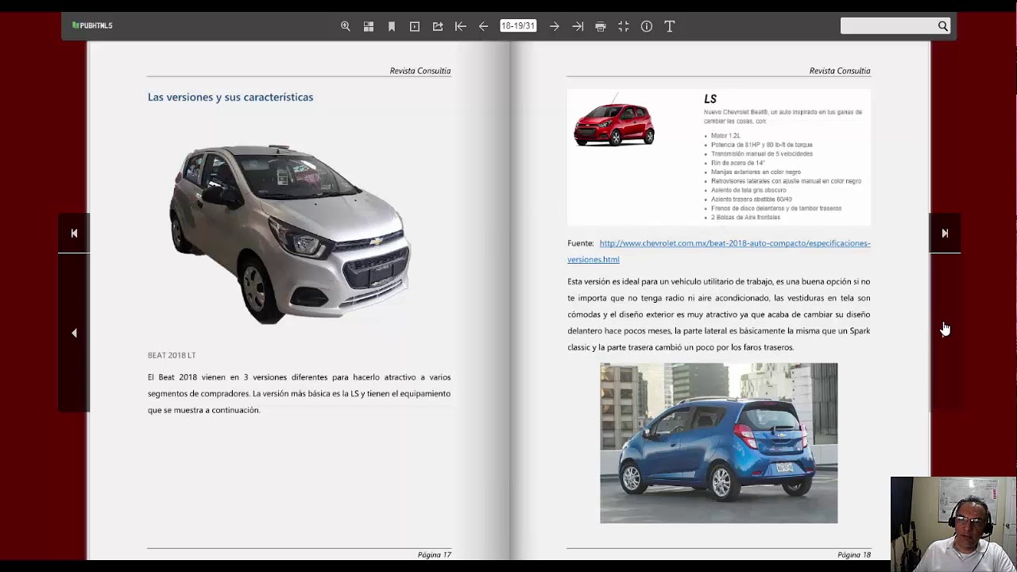The image size is (1017, 572).
Task: Click the webcam video overlay
Action: click(953, 524)
